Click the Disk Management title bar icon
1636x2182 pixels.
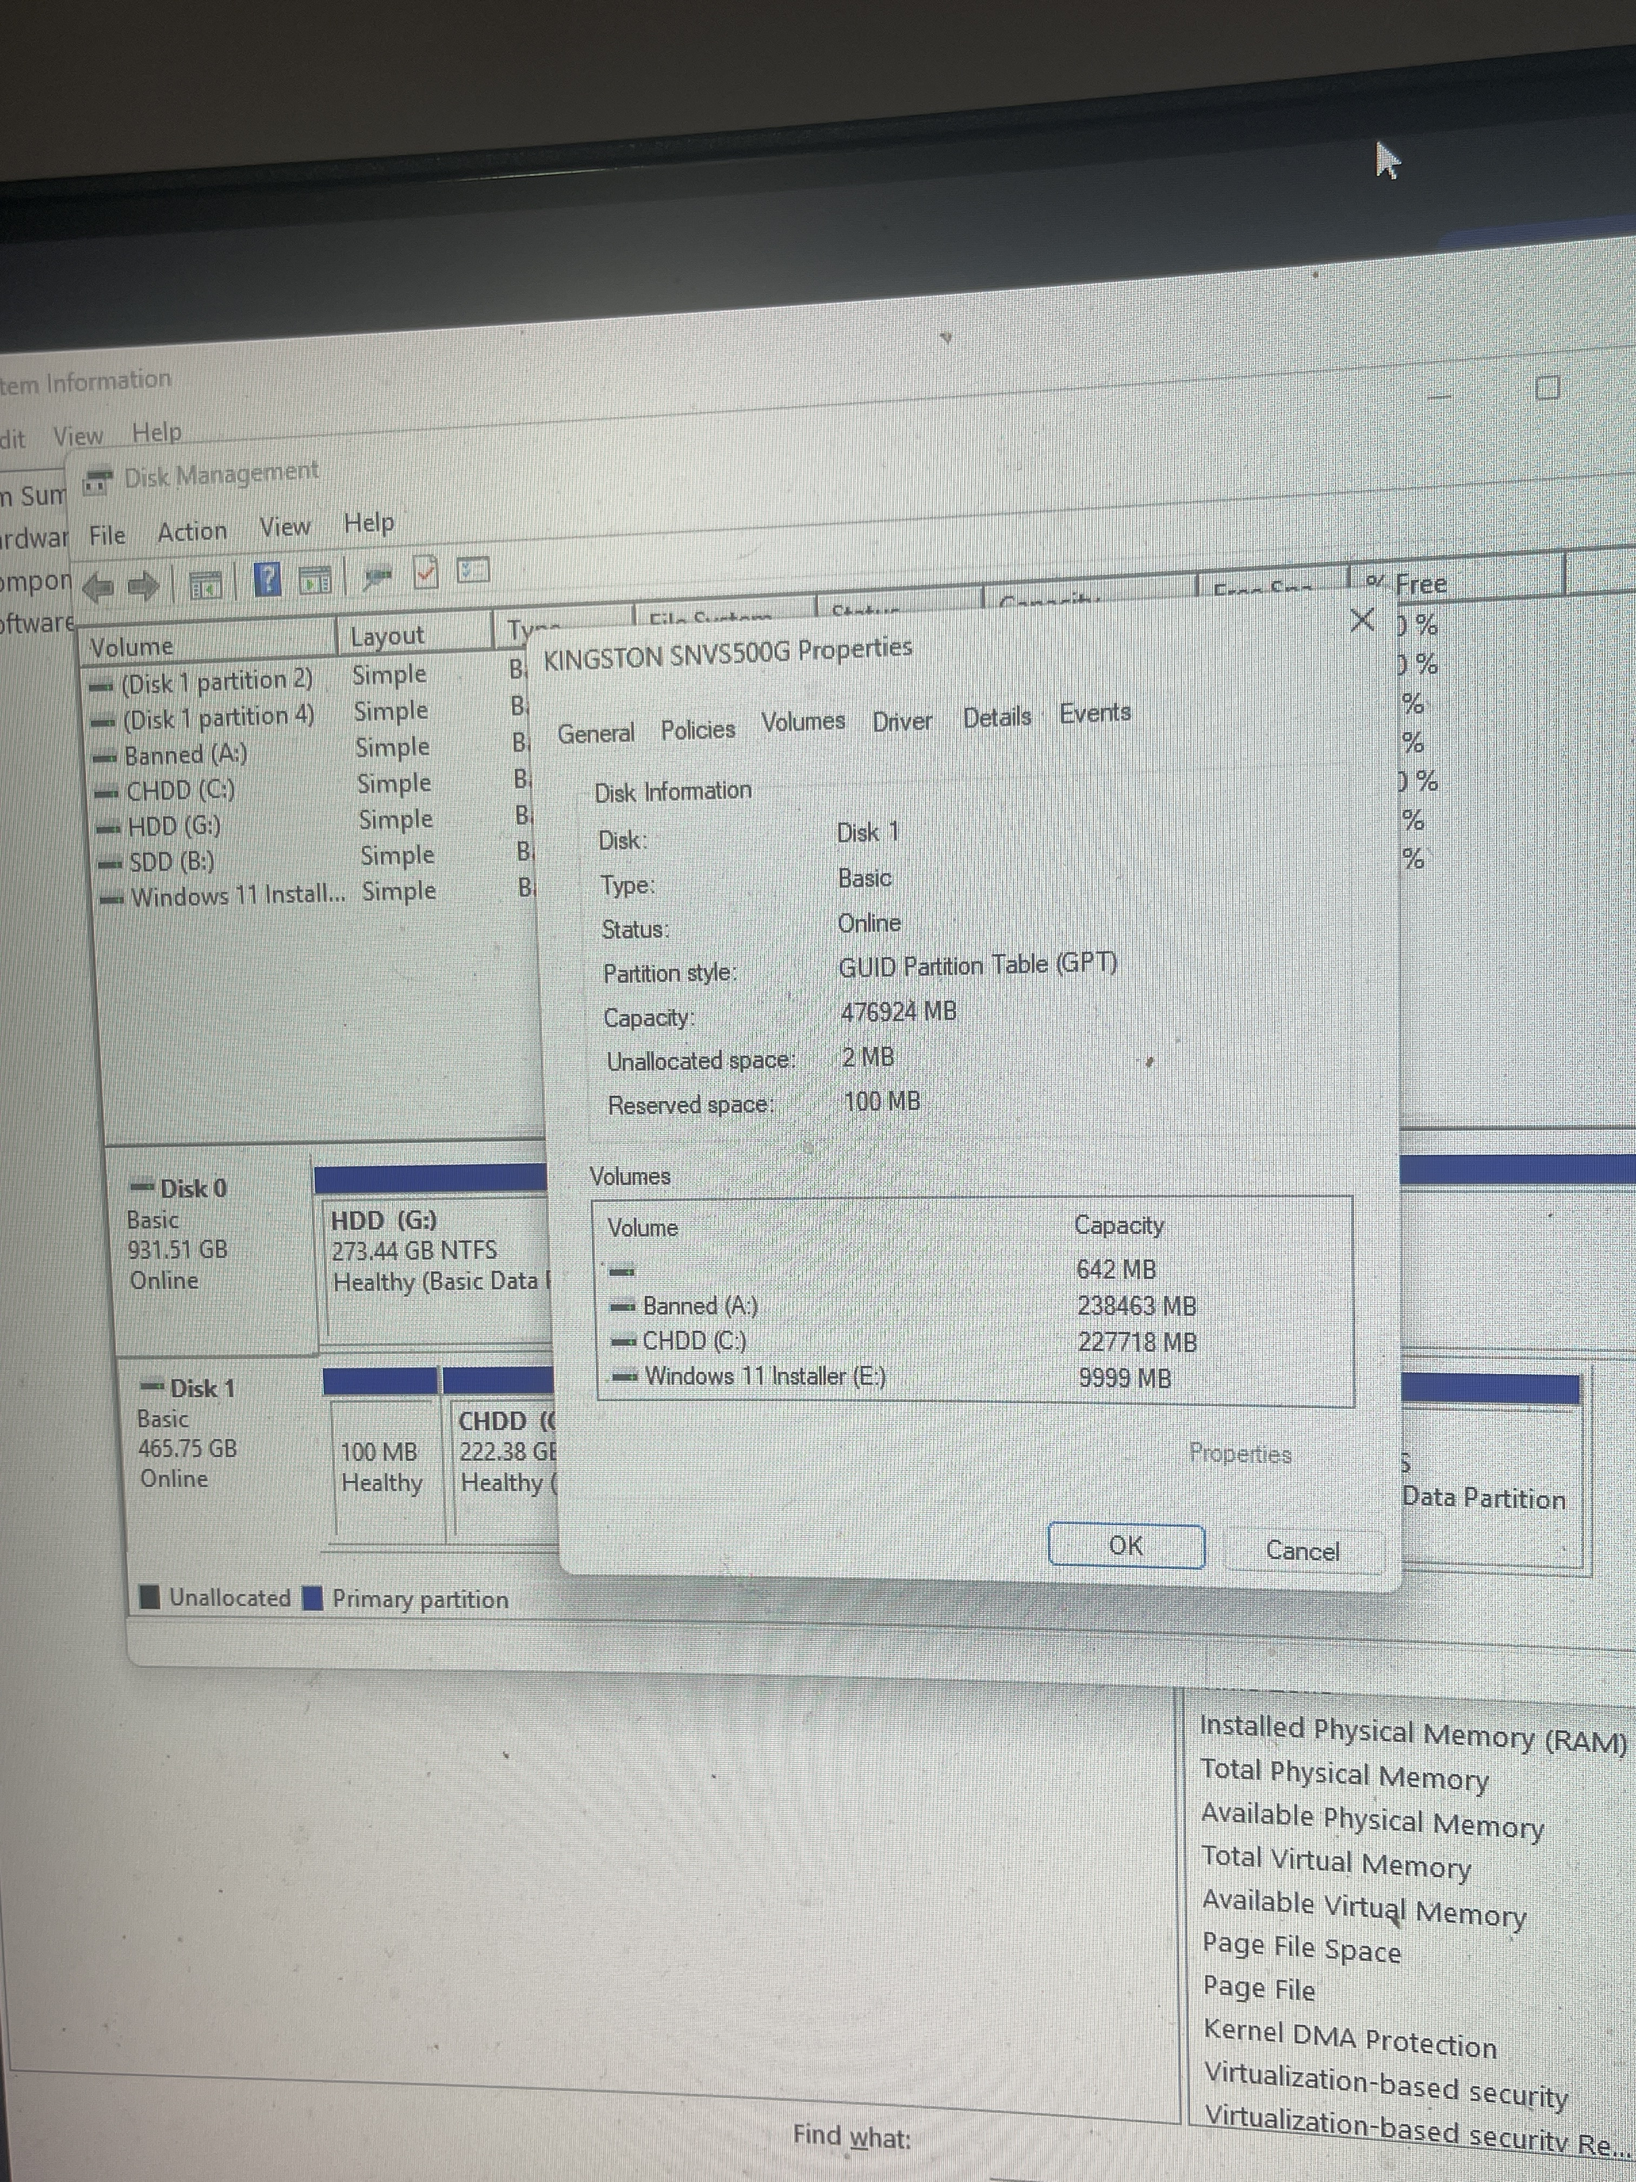tap(97, 482)
